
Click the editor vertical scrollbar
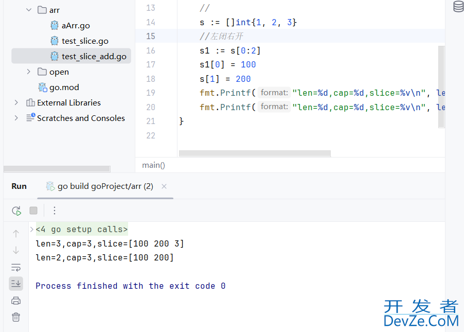pos(441,87)
